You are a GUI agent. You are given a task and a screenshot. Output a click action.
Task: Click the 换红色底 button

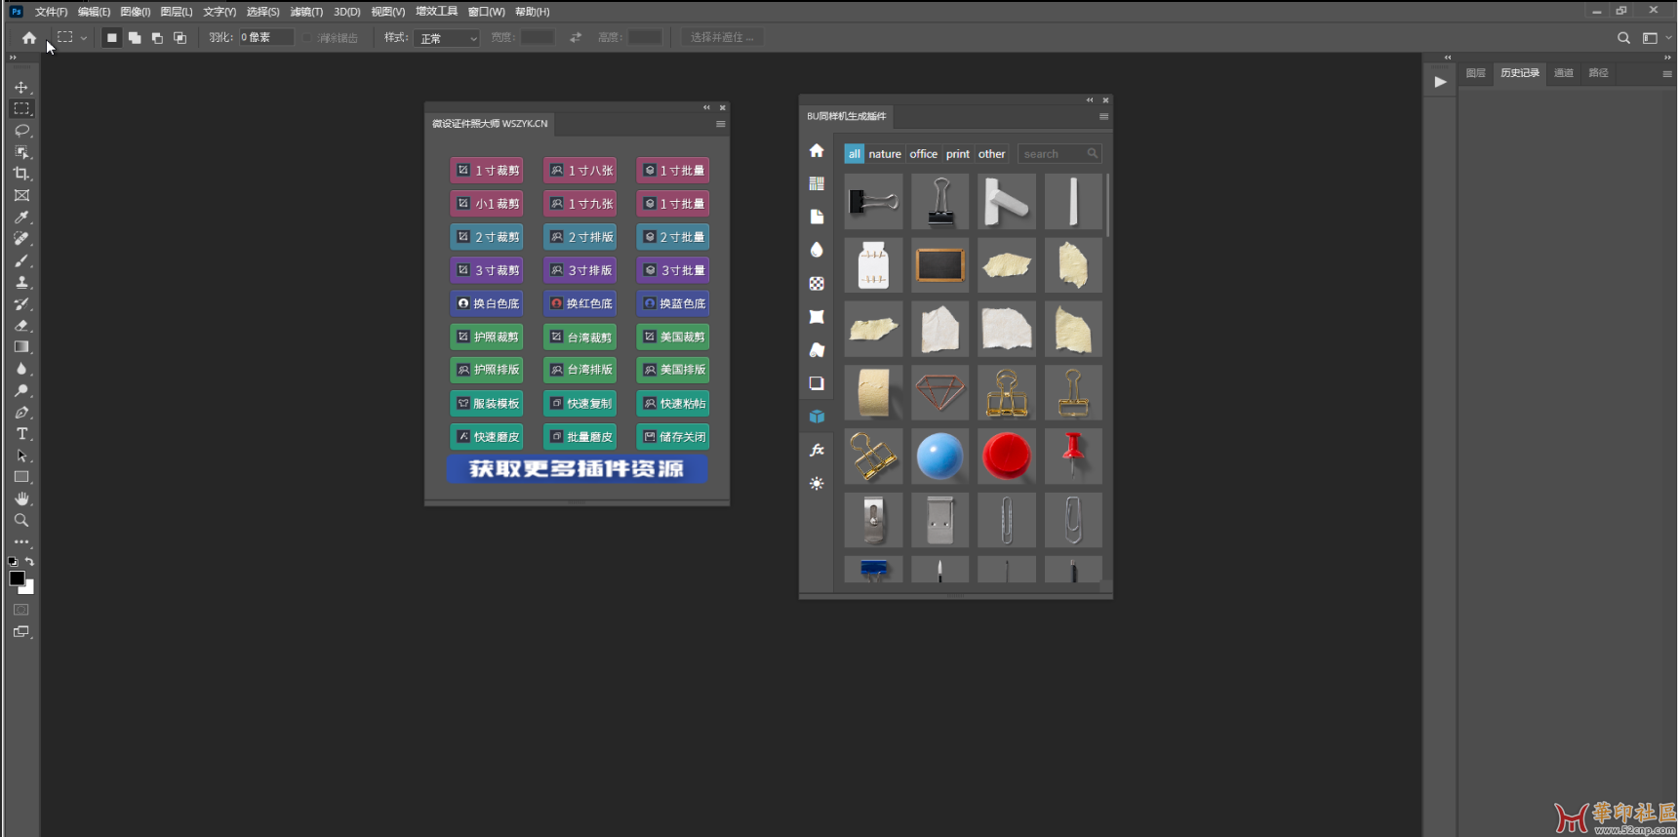coord(580,303)
